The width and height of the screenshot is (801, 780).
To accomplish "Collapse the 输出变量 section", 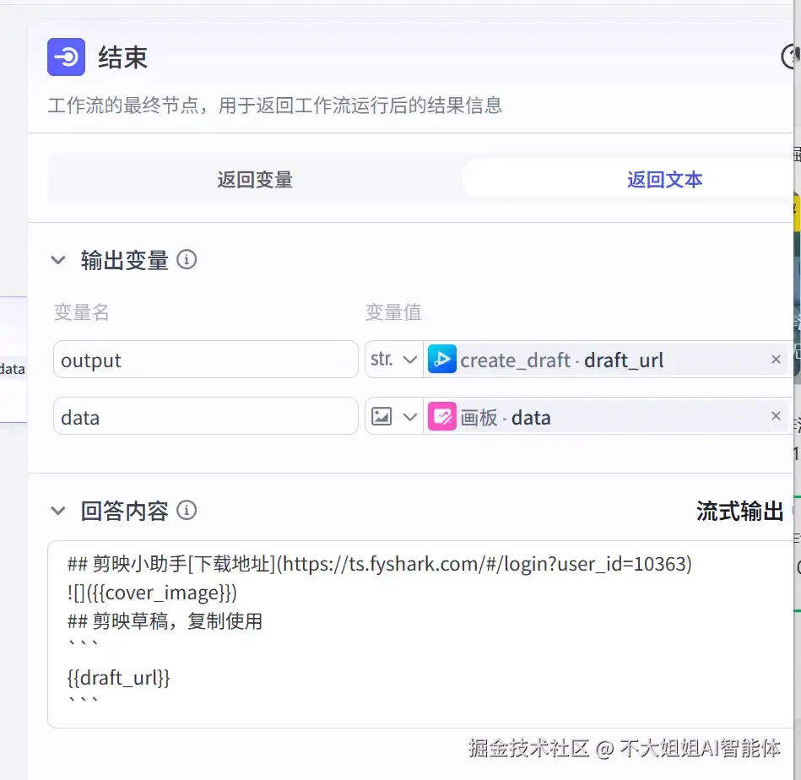I will click(x=58, y=260).
